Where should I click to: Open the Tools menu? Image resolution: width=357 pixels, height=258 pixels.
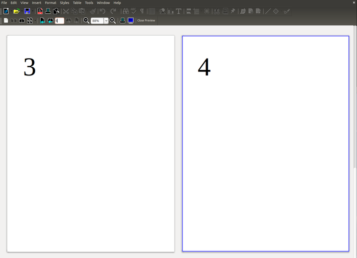click(89, 3)
